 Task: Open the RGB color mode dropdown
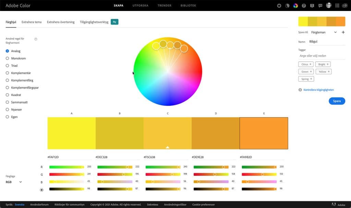click(x=14, y=182)
